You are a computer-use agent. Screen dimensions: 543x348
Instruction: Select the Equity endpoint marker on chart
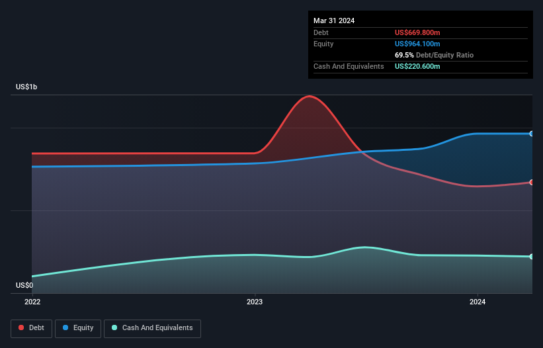coord(532,134)
